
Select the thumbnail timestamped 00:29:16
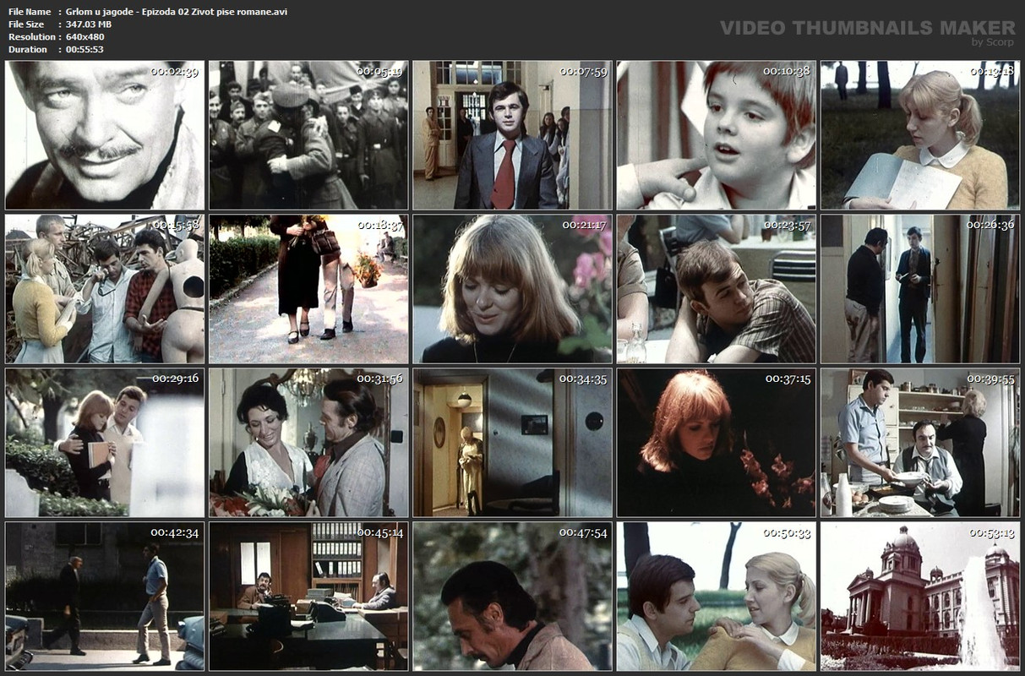point(105,443)
